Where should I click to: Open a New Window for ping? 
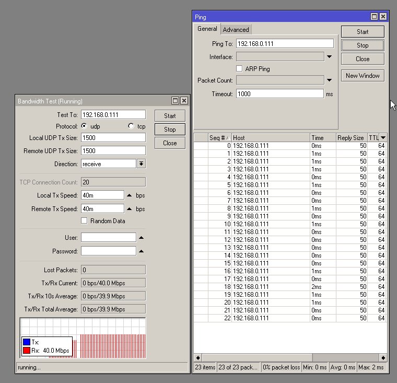point(363,76)
